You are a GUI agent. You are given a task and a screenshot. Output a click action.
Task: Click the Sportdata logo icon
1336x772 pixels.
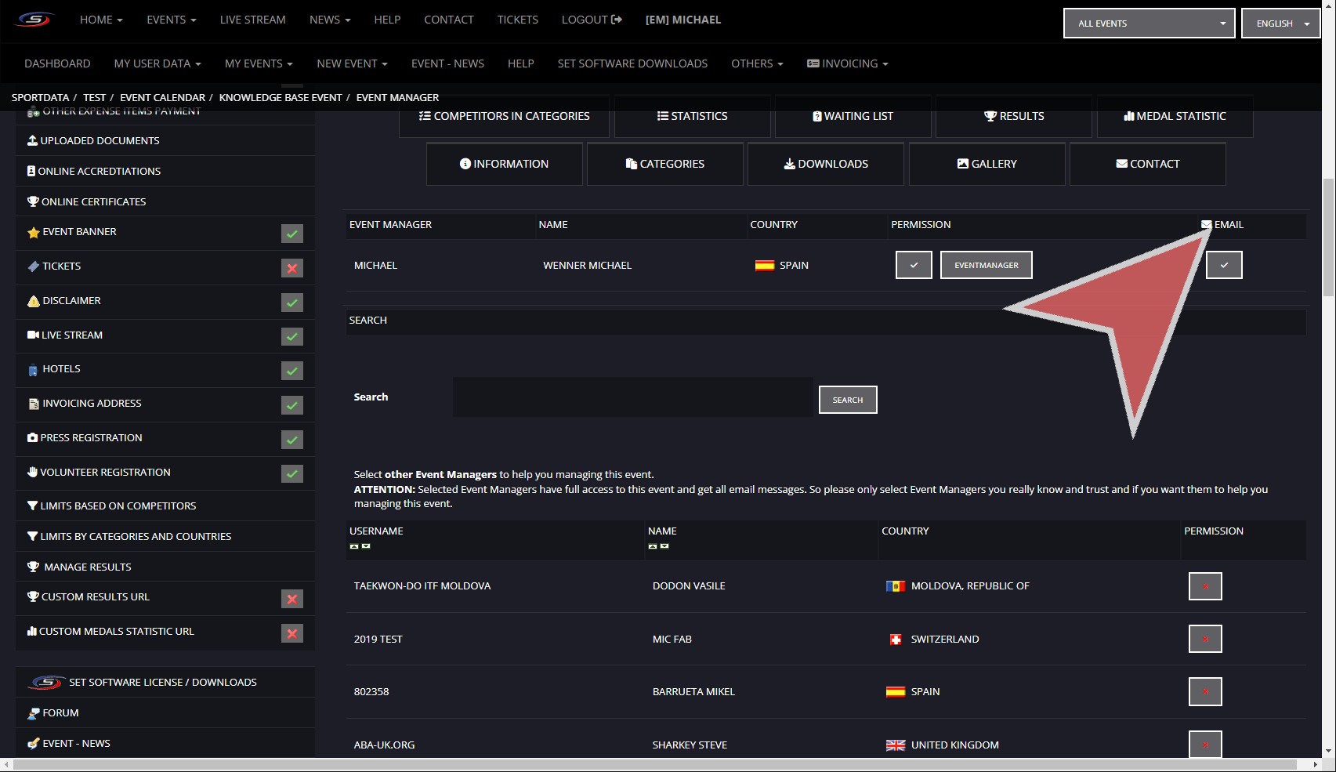[34, 20]
